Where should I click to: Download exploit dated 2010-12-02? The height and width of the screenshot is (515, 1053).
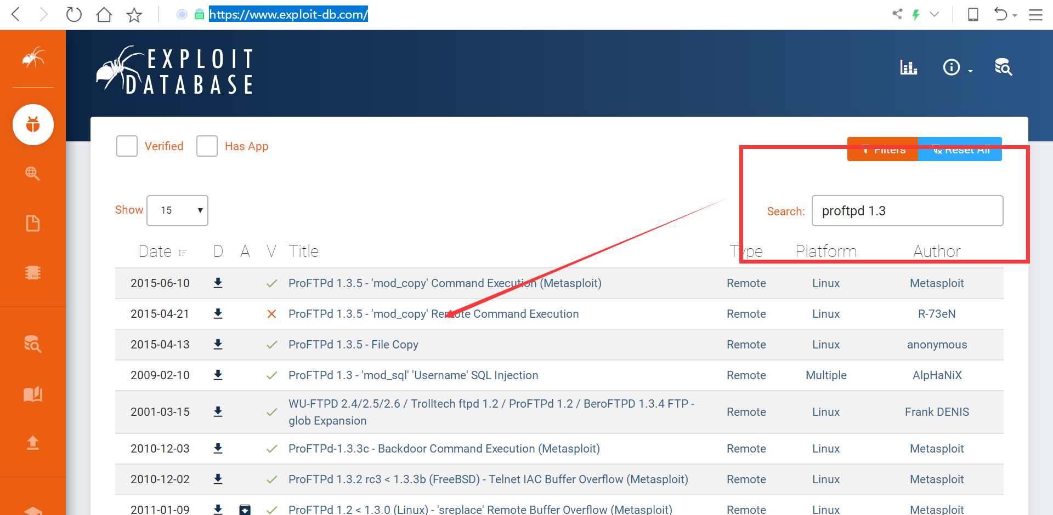(x=218, y=479)
